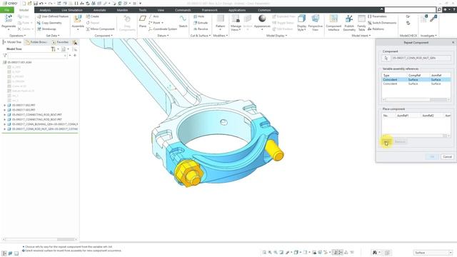
Task: Click component select arrow in Repeat Component dialog
Action: 386,58
